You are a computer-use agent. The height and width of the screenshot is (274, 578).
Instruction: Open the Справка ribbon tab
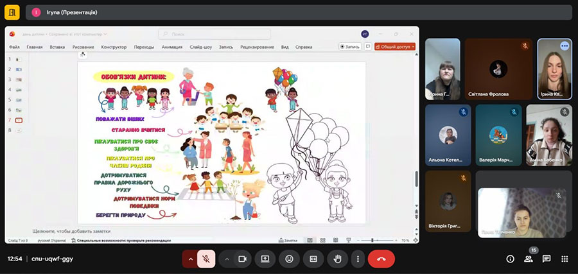[304, 47]
